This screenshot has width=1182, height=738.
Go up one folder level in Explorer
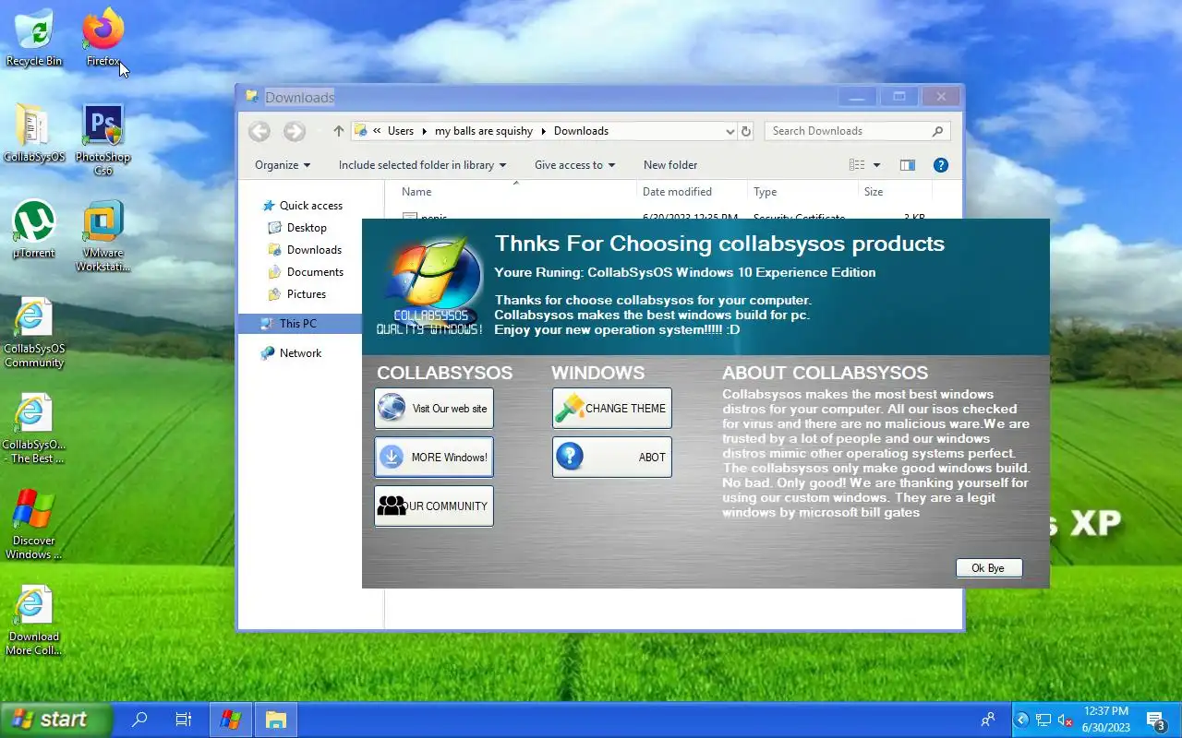point(338,131)
